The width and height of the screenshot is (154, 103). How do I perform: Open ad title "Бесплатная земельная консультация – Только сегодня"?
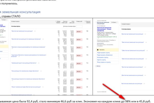pos(104,29)
